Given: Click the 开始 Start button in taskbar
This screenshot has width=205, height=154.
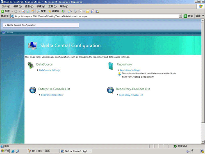Looking at the screenshot, I should [x=5, y=151].
